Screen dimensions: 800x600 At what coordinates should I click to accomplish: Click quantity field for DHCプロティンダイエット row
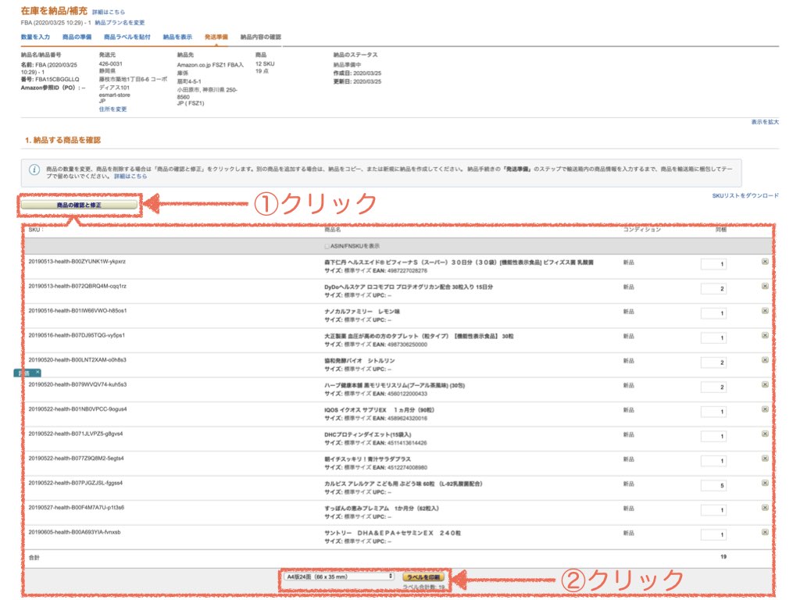pyautogui.click(x=713, y=436)
